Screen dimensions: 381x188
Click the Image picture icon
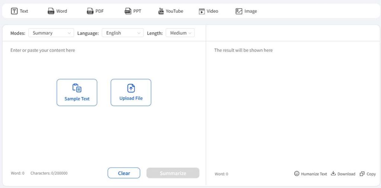(239, 11)
